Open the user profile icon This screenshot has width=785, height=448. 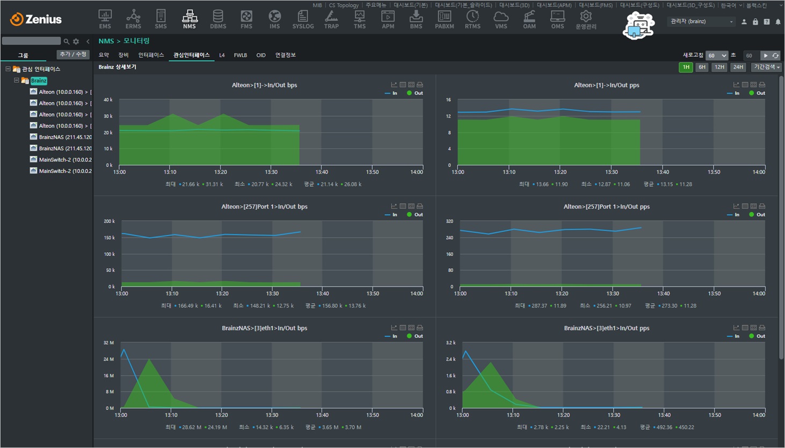pos(744,22)
